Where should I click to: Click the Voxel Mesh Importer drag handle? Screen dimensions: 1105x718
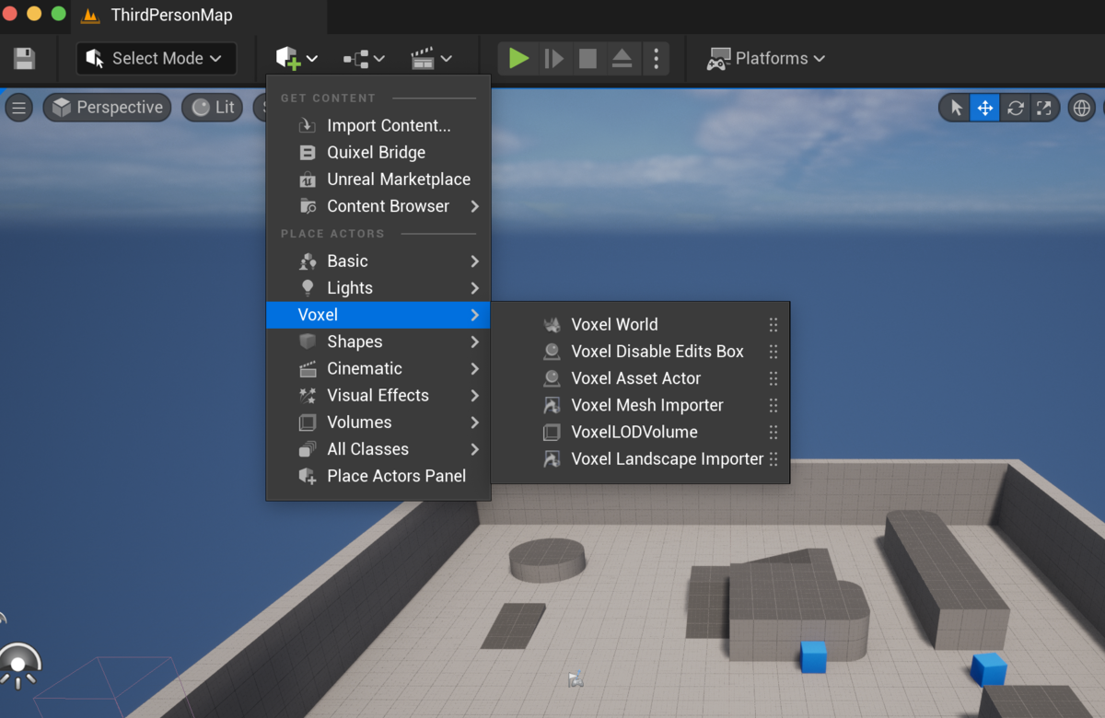pyautogui.click(x=773, y=405)
